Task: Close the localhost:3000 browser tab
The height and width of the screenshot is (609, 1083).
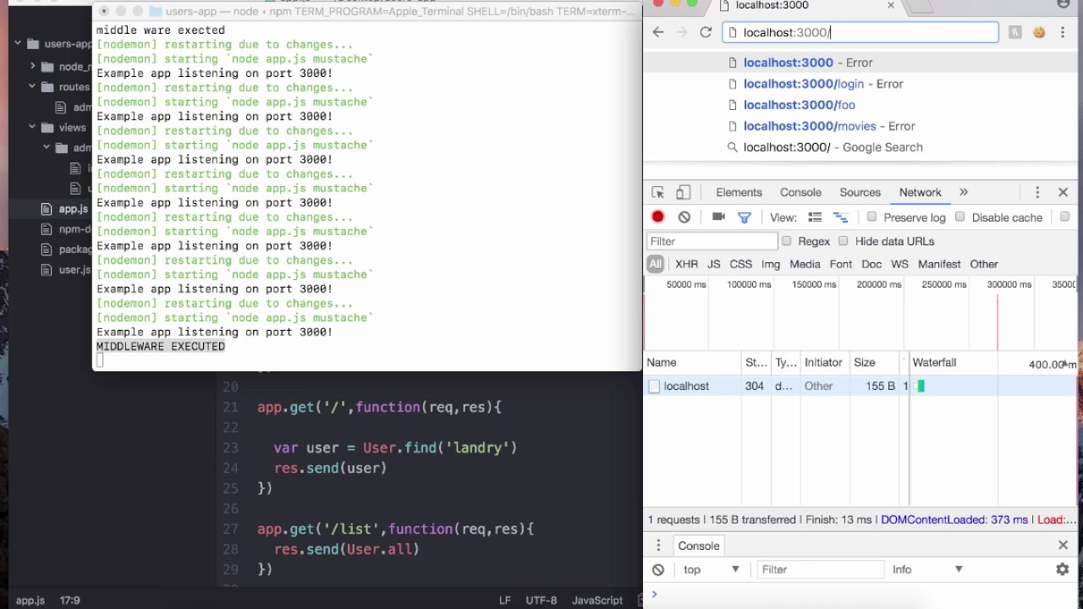Action: click(891, 5)
